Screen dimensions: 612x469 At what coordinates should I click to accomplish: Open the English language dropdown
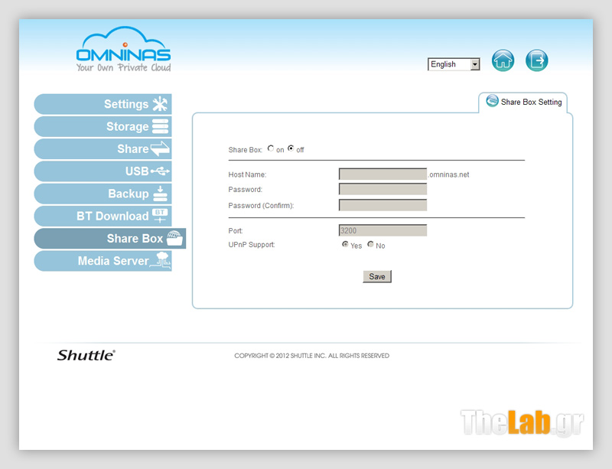tap(454, 64)
